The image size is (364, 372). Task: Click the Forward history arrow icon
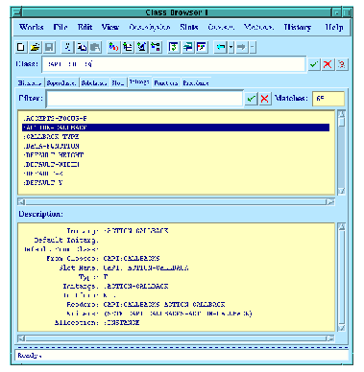[242, 47]
